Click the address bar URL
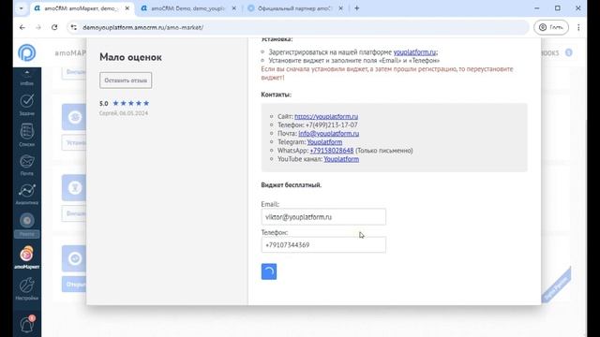 click(x=143, y=27)
